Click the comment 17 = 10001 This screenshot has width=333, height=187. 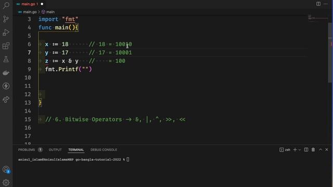point(110,52)
